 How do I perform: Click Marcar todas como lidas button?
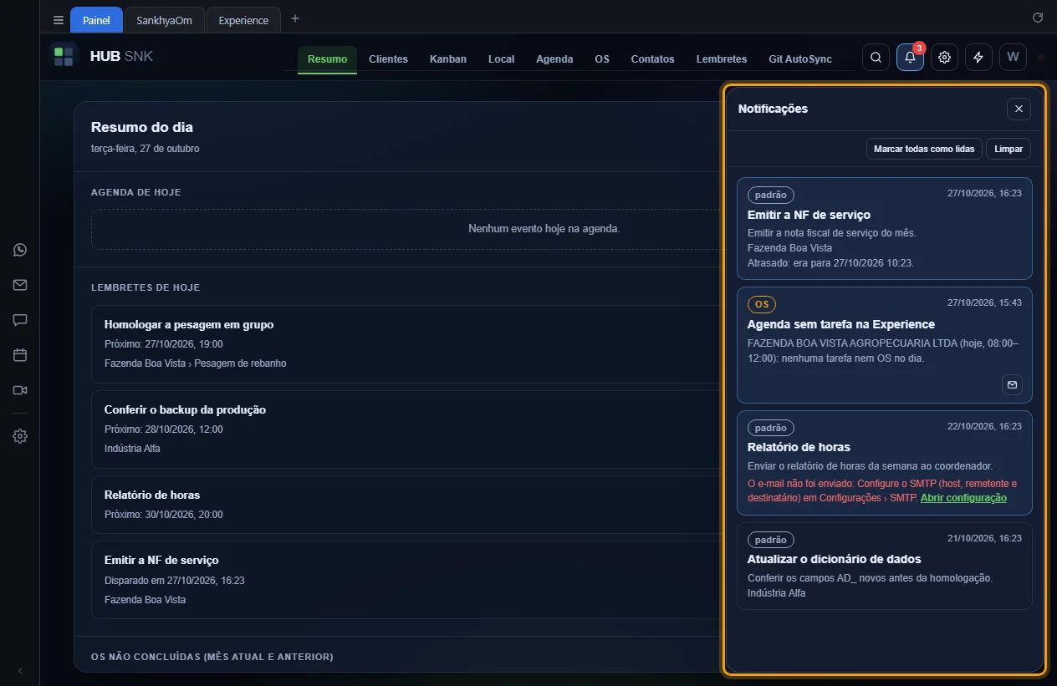point(924,149)
